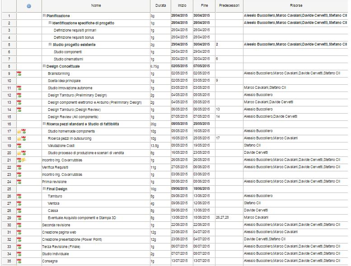Click the Nome column header

[x=96, y=5]
